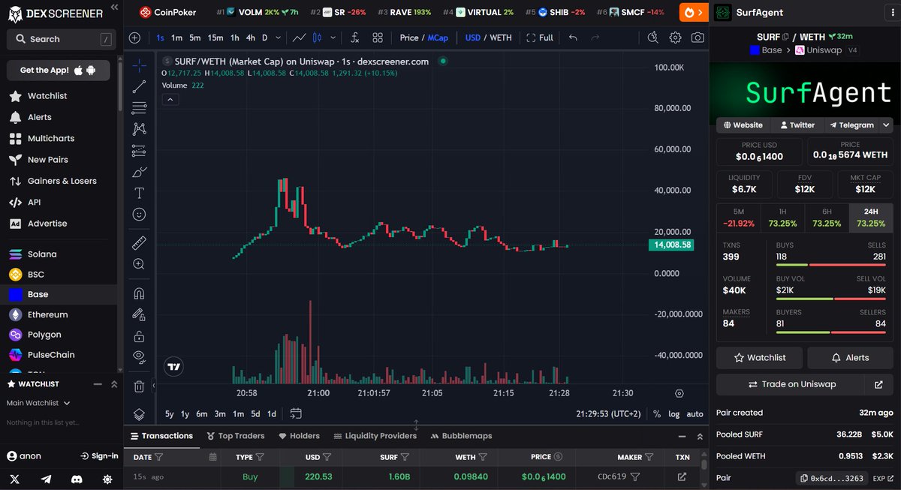Toggle percent scale on the chart
The width and height of the screenshot is (901, 490).
click(657, 413)
